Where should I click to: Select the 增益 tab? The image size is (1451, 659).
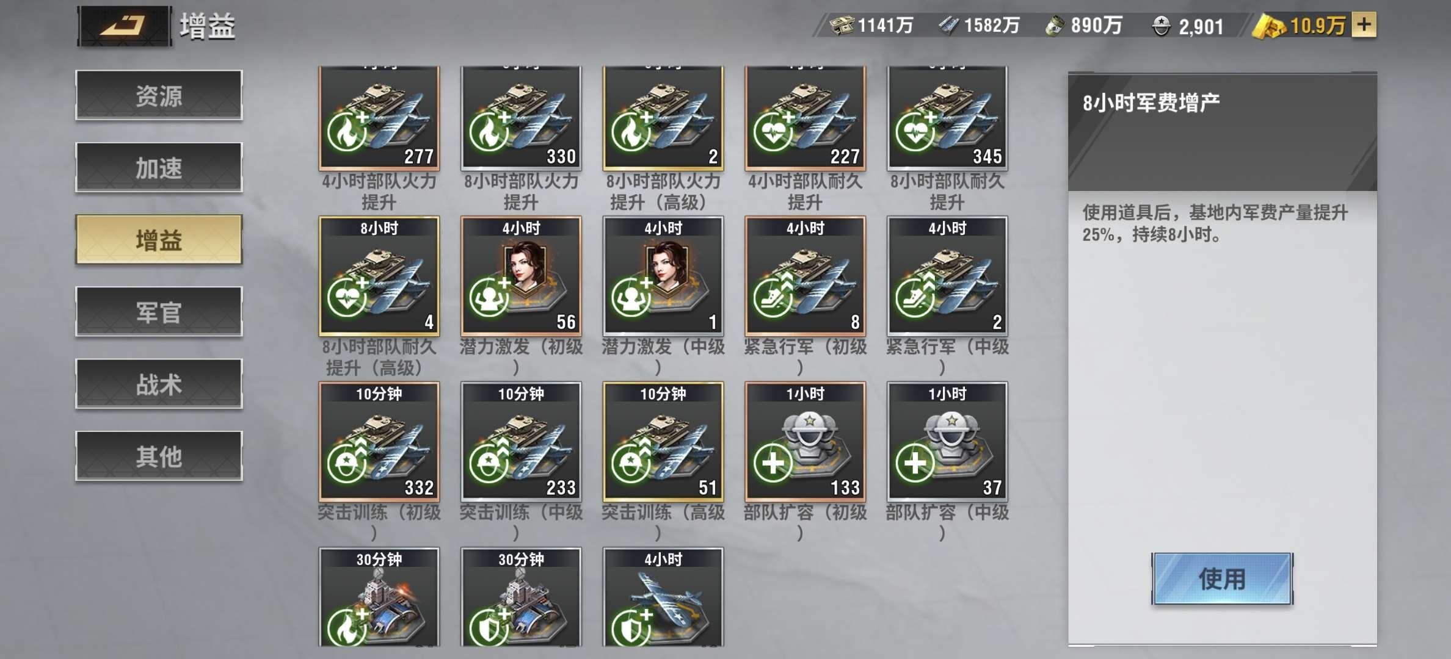[x=159, y=239]
